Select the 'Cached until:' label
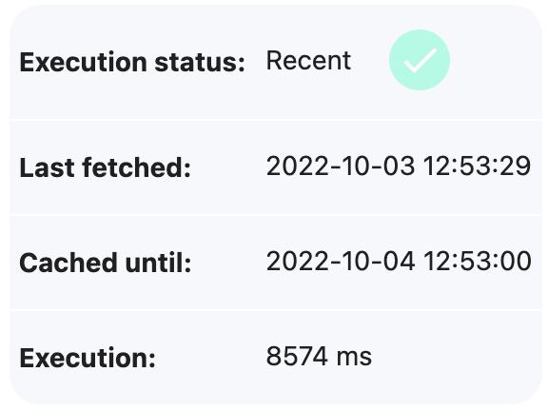The height and width of the screenshot is (411, 548). (x=106, y=263)
